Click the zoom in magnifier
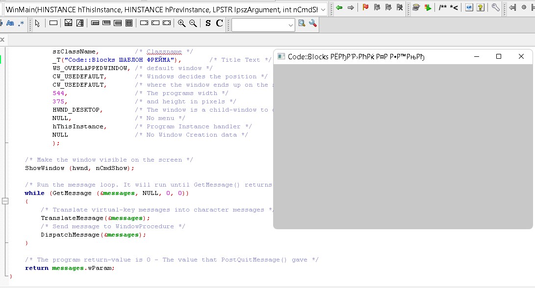Screen dimensions: 535x288 coord(181,23)
